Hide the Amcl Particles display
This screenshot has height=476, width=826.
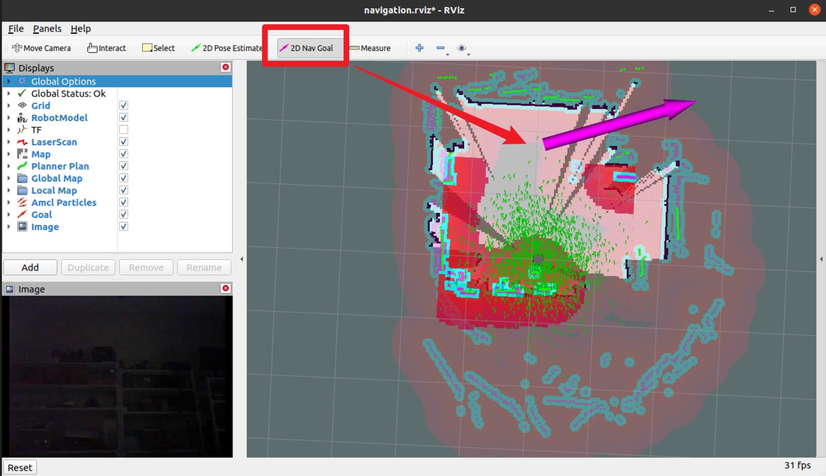[124, 202]
